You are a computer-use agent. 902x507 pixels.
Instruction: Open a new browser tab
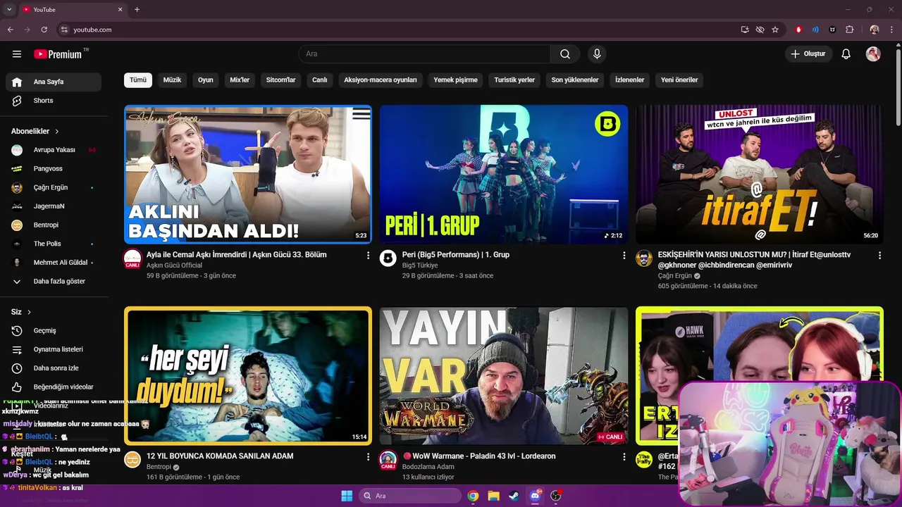coord(137,9)
